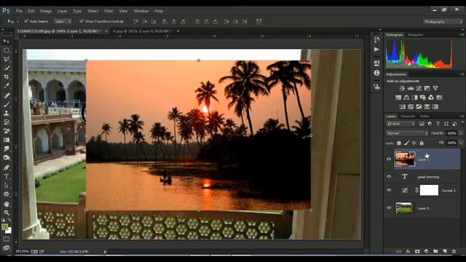The width and height of the screenshot is (466, 262).
Task: Click the background color swatch
Action: pos(9,231)
